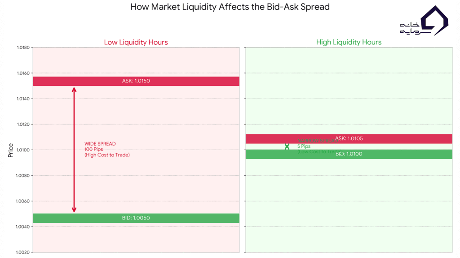Select the red ASK: 1.0150 bar
This screenshot has height=258, width=460.
pos(136,81)
